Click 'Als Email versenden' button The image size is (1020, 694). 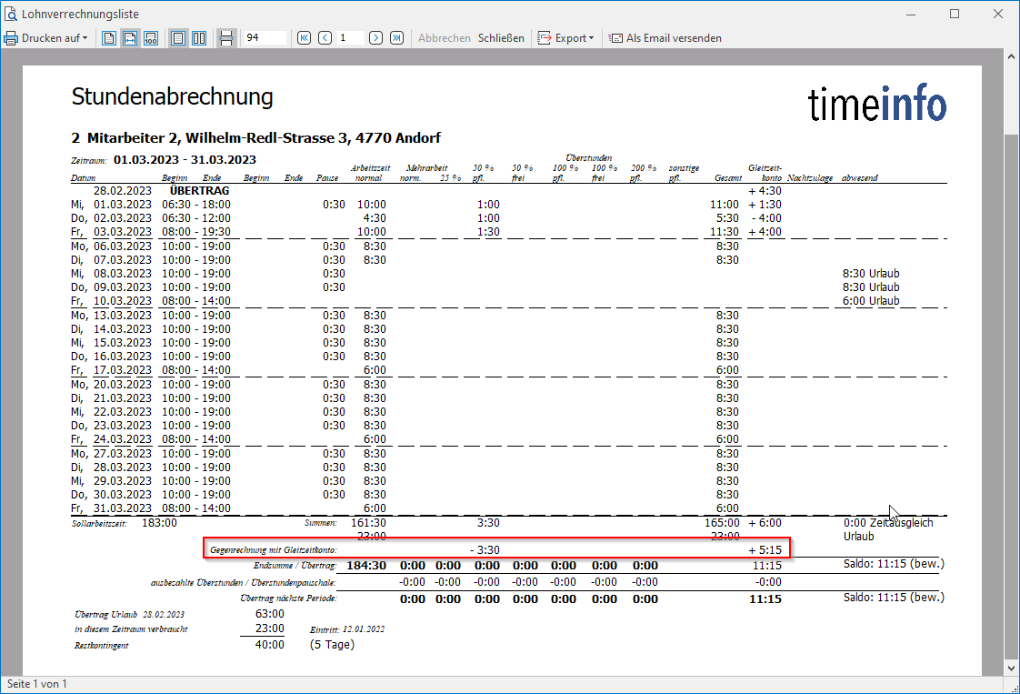pos(665,38)
